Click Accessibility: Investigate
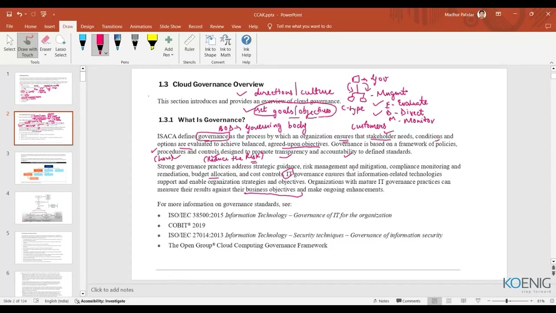 click(100, 301)
